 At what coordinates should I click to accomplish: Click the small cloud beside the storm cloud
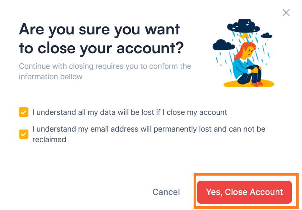click(x=266, y=36)
